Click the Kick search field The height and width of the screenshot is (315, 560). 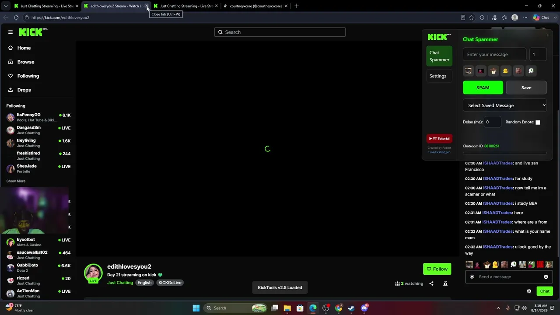coord(280,32)
